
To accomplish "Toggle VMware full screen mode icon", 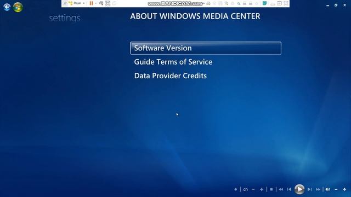I will [x=107, y=3].
